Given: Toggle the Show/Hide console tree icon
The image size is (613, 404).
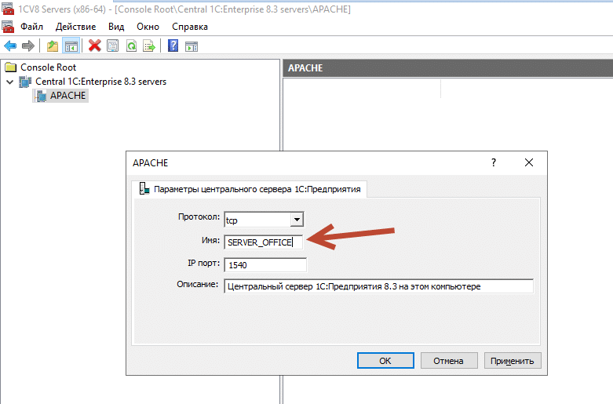Looking at the screenshot, I should click(70, 46).
